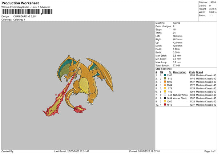Select the 42.0 mm value next to Down
Viewport: 218px width, 154px height.
[x=178, y=46]
